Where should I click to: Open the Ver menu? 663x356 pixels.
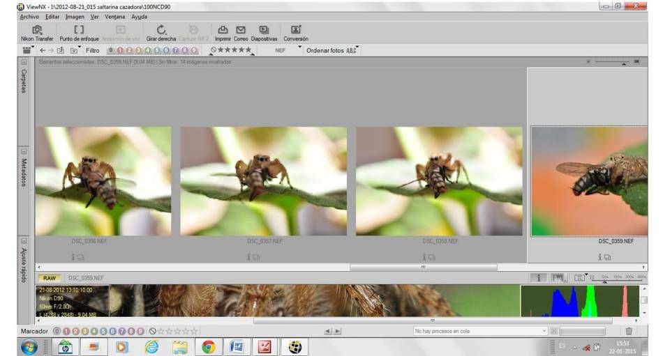tap(94, 17)
